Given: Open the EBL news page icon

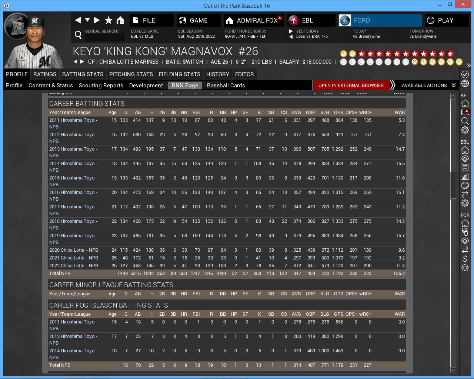Looking at the screenshot, I should [x=465, y=168].
